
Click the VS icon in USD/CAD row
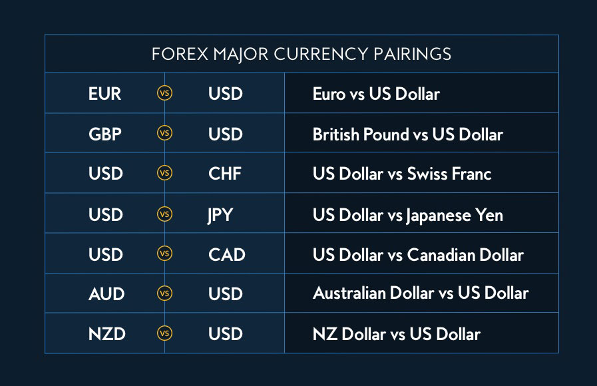(164, 254)
